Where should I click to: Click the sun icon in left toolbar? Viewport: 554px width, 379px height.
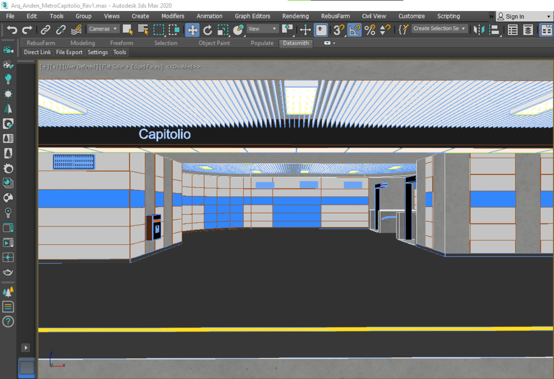pyautogui.click(x=8, y=94)
